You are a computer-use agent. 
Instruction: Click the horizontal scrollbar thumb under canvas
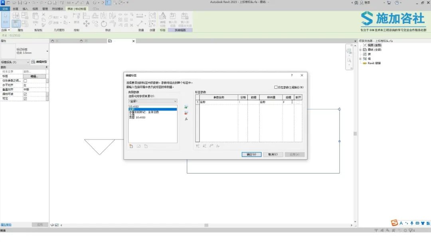(206, 225)
